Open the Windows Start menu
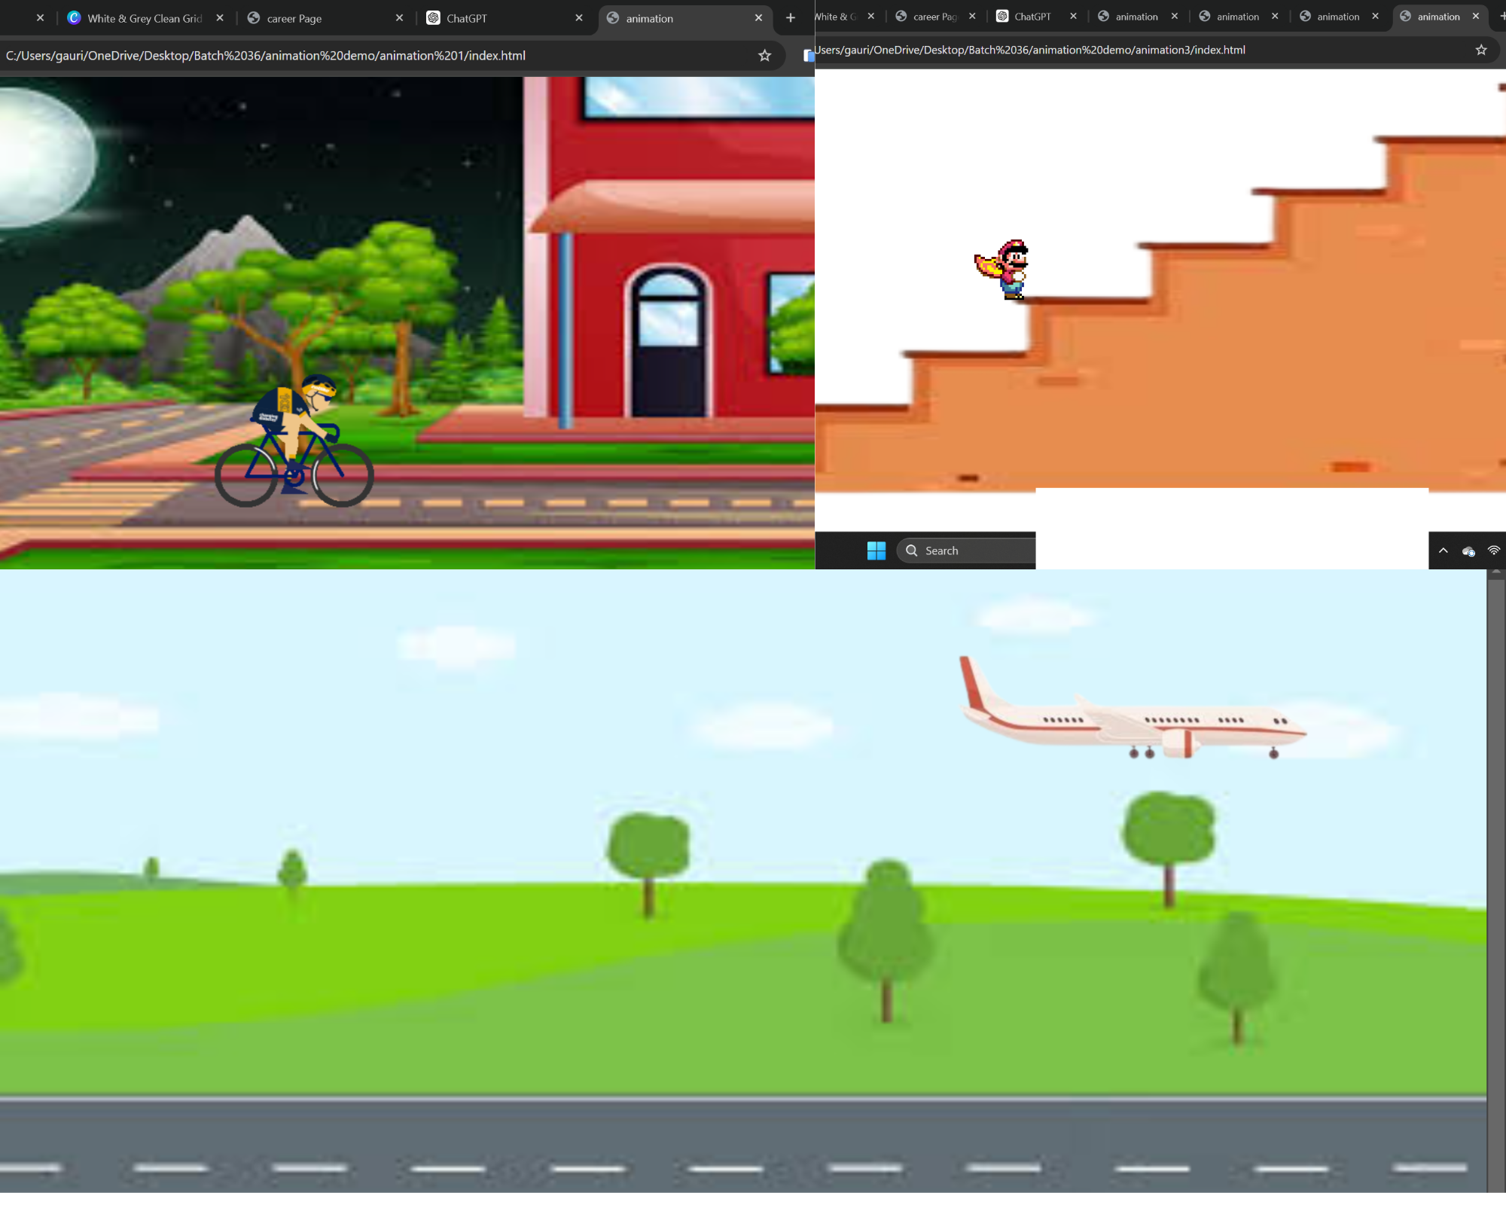Screen dimensions: 1506x1205 click(x=876, y=551)
